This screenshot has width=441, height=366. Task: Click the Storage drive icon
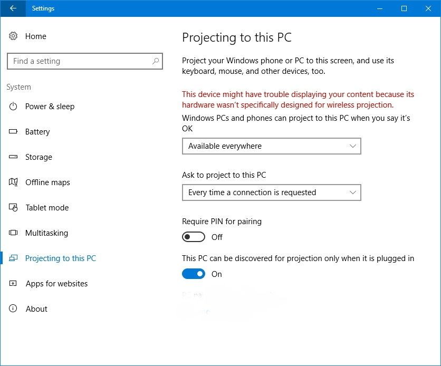pyautogui.click(x=13, y=157)
